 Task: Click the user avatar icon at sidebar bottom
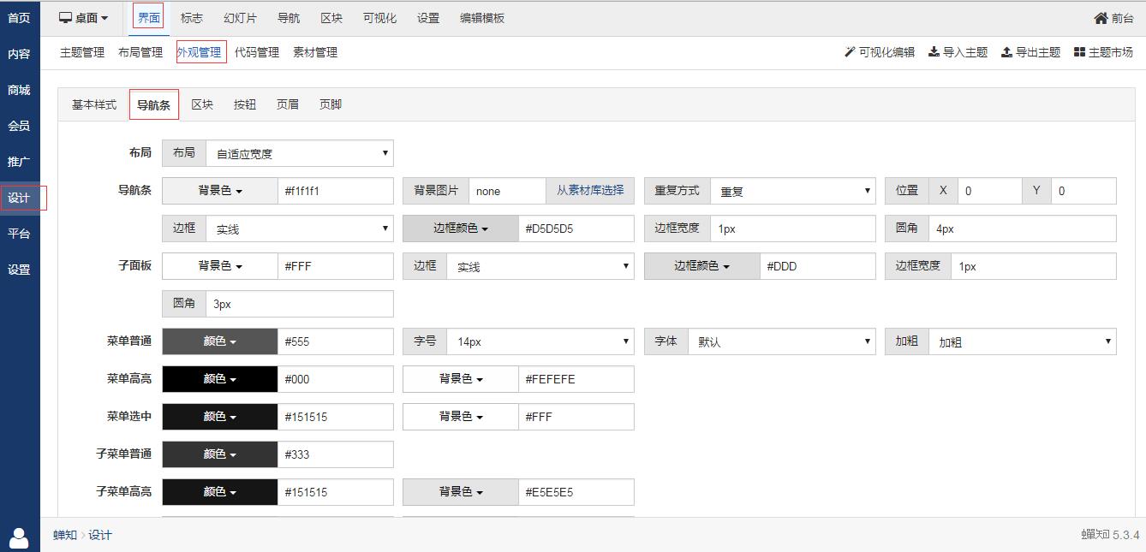pyautogui.click(x=19, y=537)
